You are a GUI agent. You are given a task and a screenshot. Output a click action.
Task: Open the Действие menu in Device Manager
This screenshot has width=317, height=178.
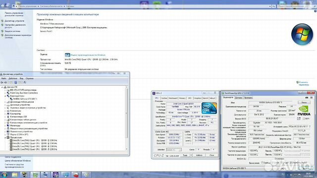coord(13,78)
